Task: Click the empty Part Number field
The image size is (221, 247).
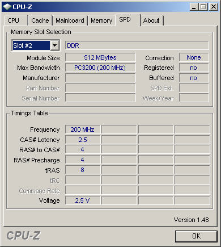Action: click(x=100, y=88)
